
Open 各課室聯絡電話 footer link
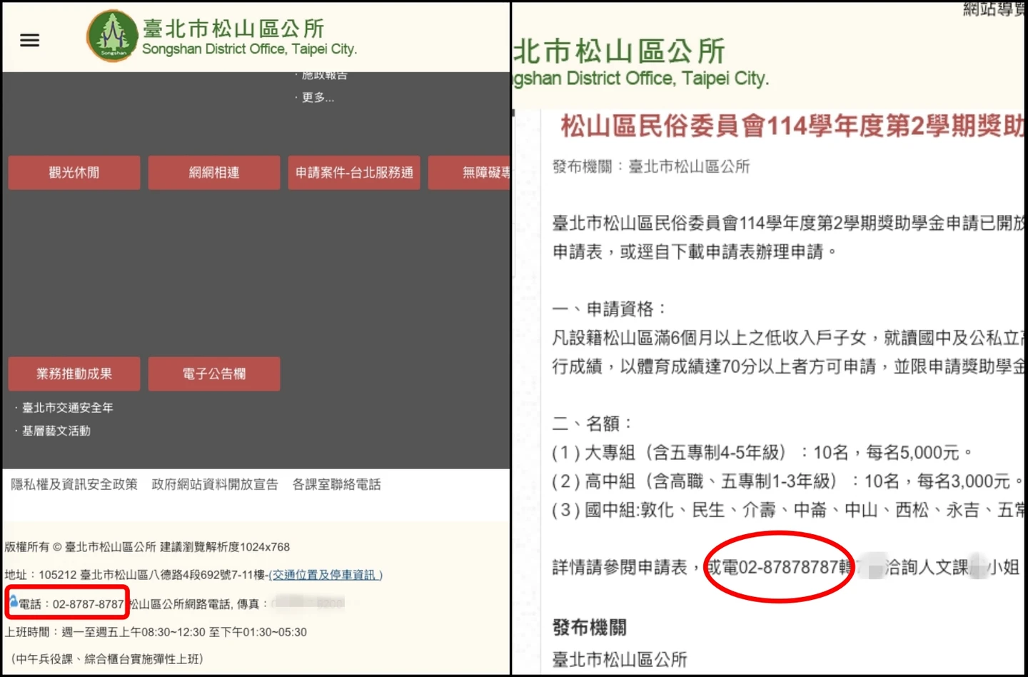pos(336,485)
